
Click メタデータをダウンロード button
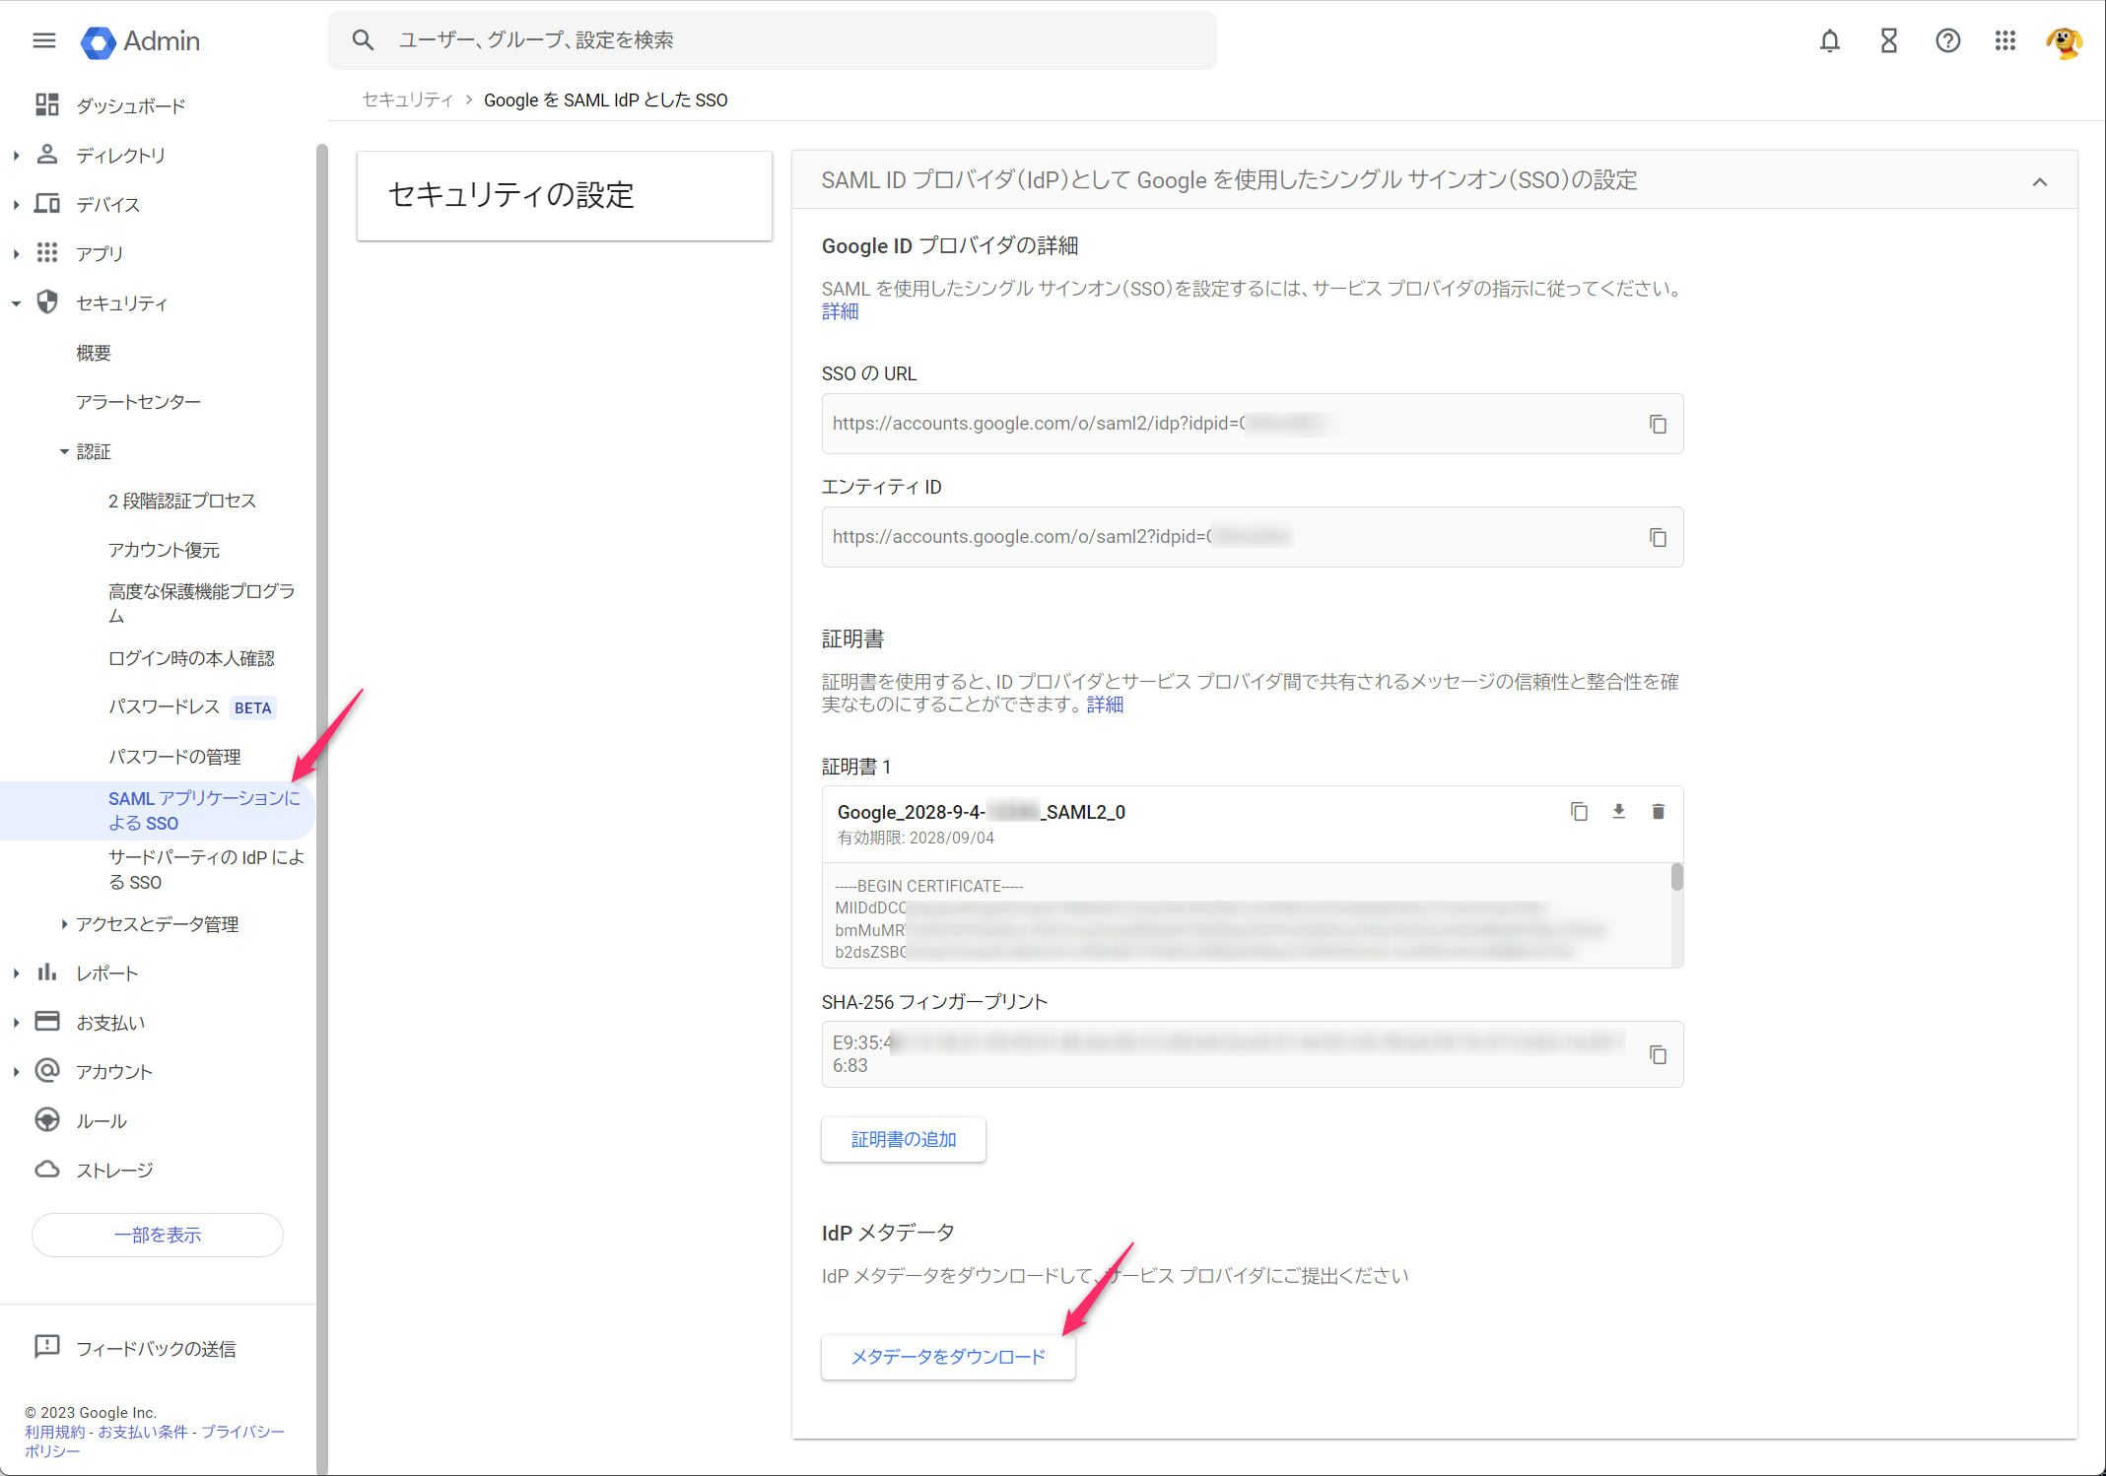coord(948,1357)
